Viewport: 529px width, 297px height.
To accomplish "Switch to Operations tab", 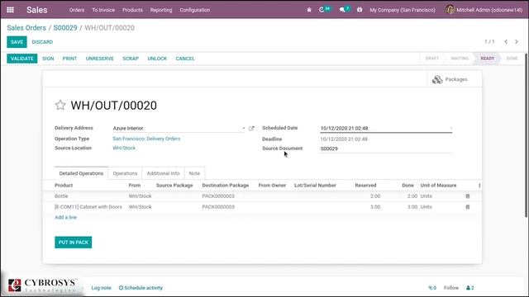I will (x=125, y=173).
